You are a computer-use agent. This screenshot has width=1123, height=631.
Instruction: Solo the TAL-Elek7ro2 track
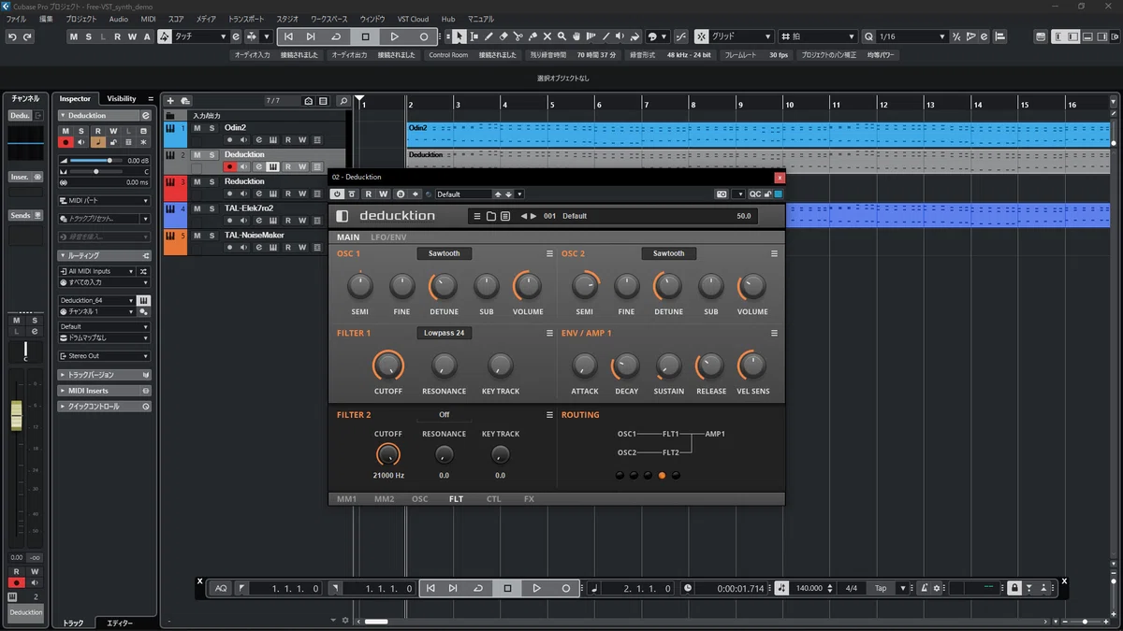pos(211,208)
